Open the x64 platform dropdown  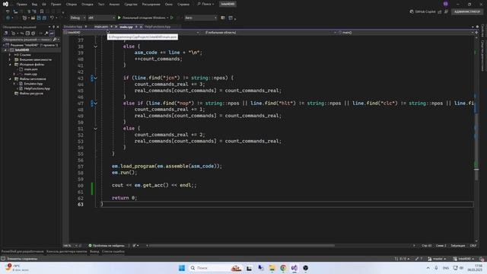[101, 18]
